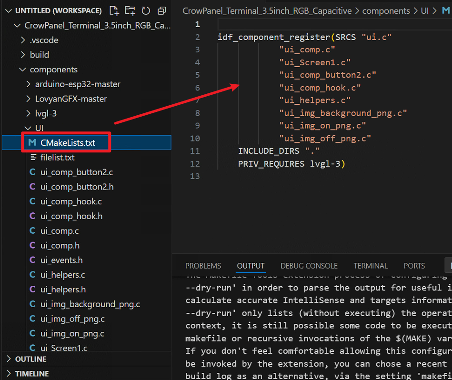
Task: Open ui_img_background_png.c file
Action: [x=90, y=304]
